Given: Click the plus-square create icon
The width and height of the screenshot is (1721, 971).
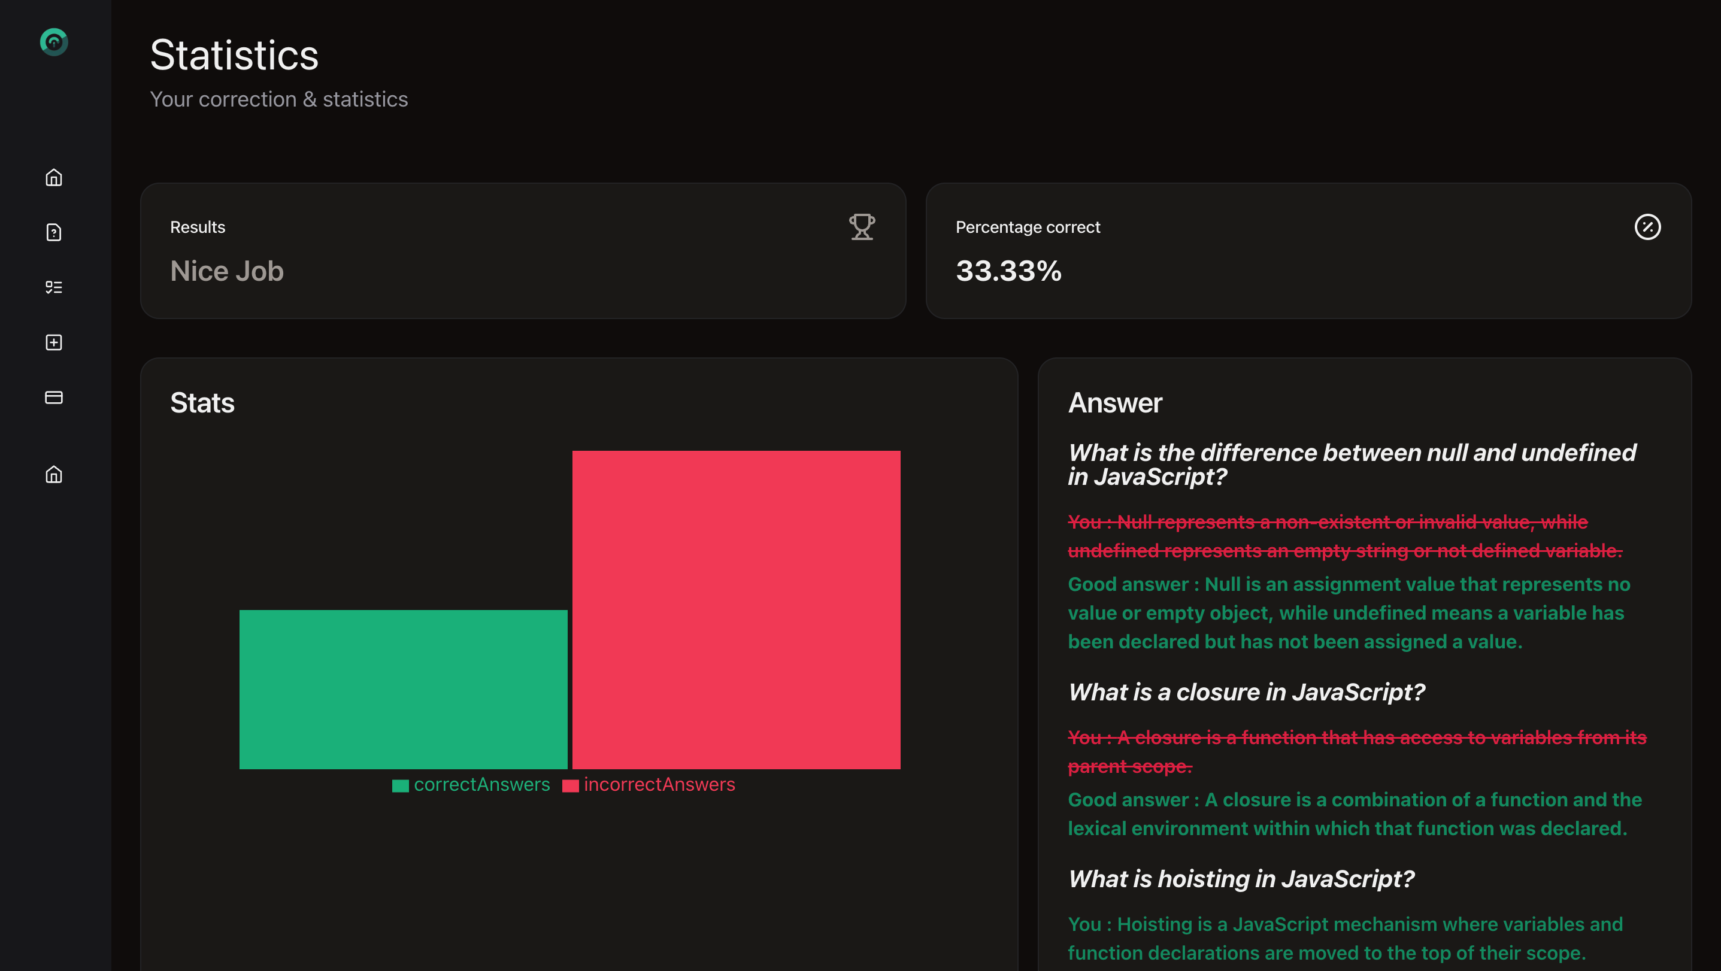Looking at the screenshot, I should tap(53, 342).
